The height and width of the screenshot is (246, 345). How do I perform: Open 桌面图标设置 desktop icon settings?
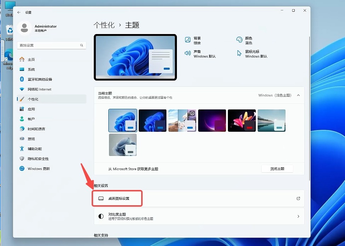click(x=119, y=199)
